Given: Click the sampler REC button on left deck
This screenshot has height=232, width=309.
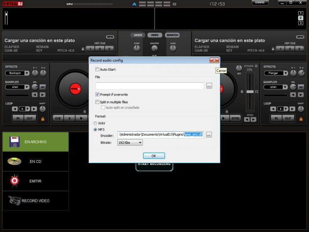Looking at the screenshot, I should [x=42, y=87].
